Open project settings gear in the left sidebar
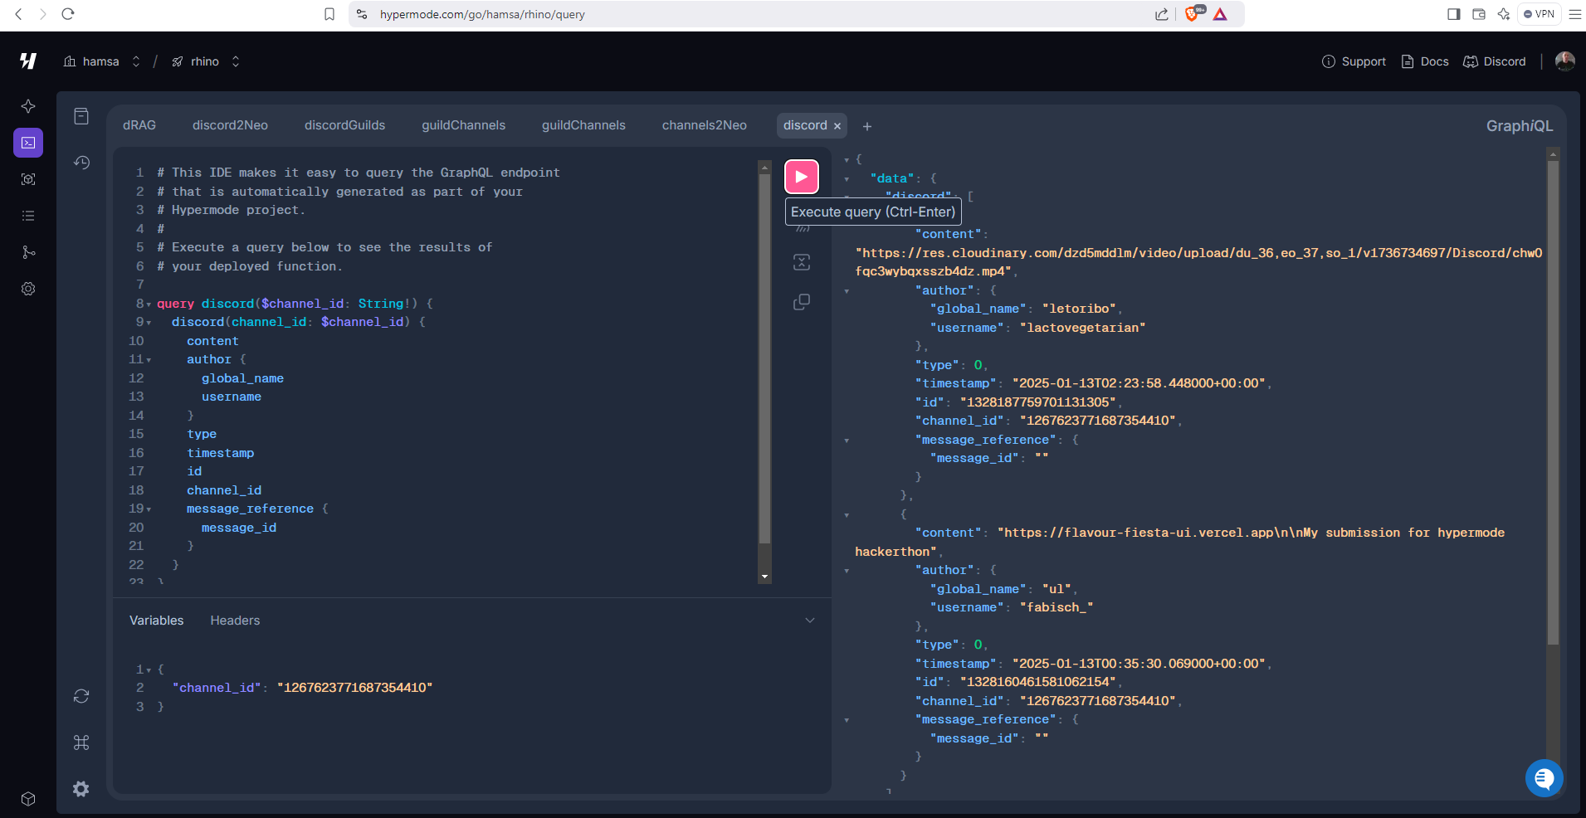The height and width of the screenshot is (818, 1586). tap(28, 289)
